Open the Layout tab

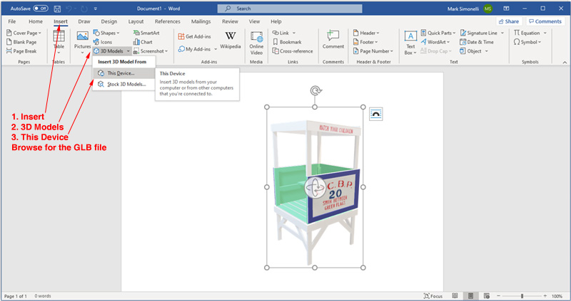(136, 21)
